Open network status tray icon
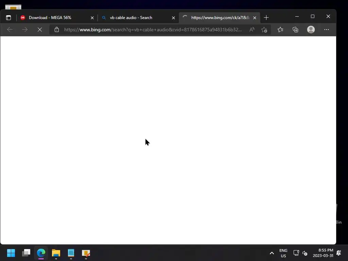The width and height of the screenshot is (348, 261). pos(296,253)
